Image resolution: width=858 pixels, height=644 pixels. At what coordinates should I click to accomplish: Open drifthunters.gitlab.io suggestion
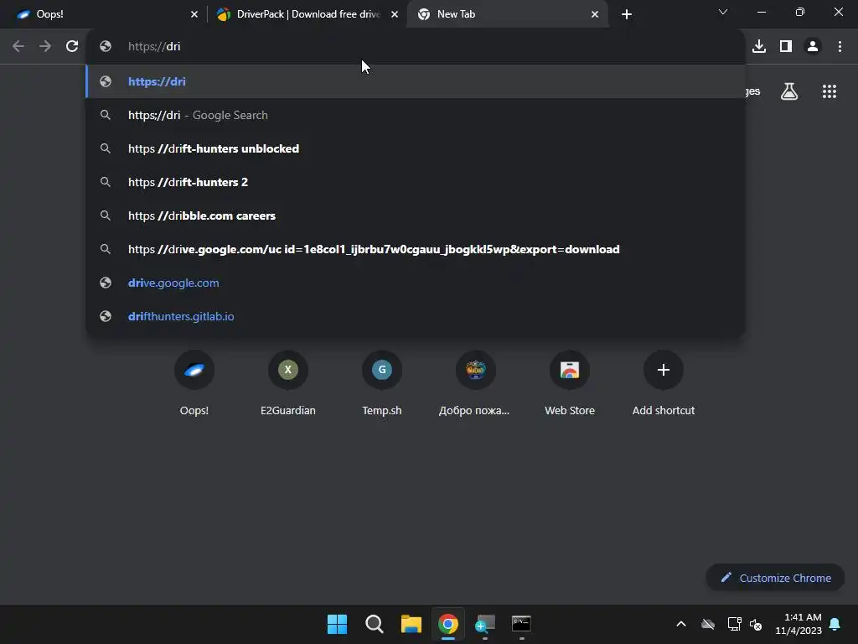416,316
